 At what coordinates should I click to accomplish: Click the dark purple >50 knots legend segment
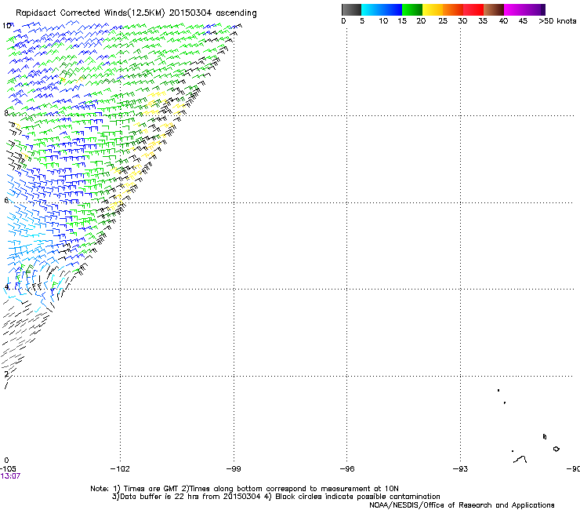click(543, 9)
